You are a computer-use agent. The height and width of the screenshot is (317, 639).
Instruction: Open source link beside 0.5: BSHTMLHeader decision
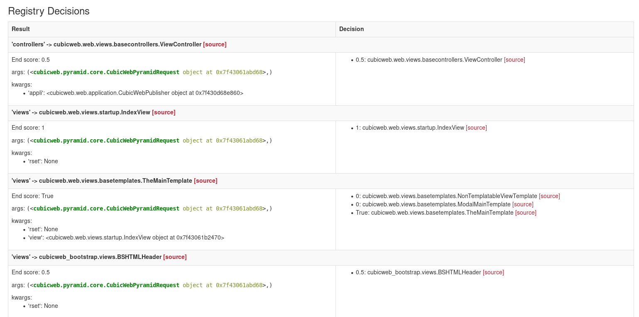pos(493,272)
